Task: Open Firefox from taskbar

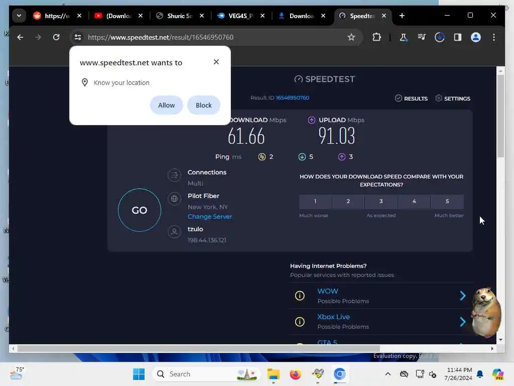Action: (x=295, y=374)
